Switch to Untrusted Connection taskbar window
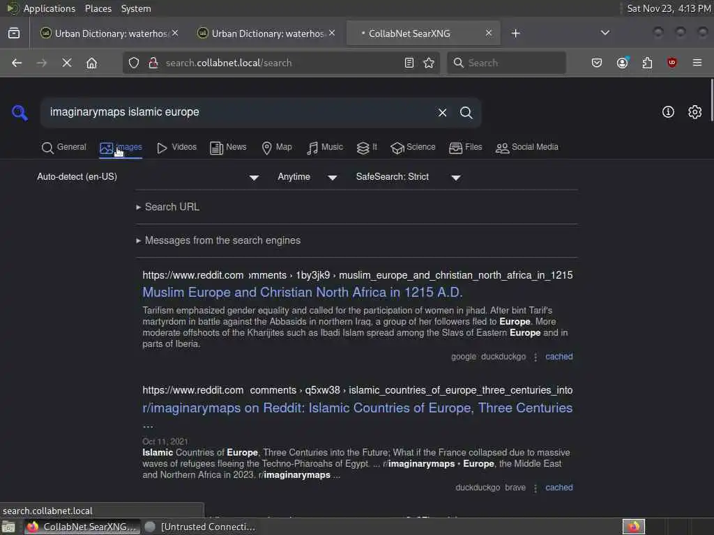 [200, 527]
